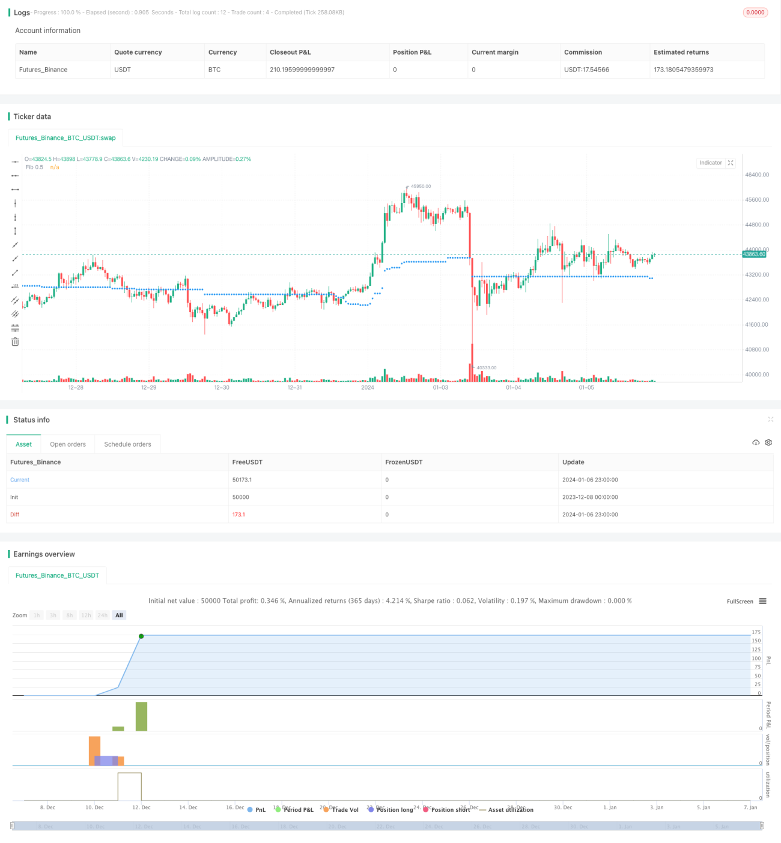Select the parallel channel lines tool
Image resolution: width=781 pixels, height=843 pixels.
pyautogui.click(x=15, y=300)
